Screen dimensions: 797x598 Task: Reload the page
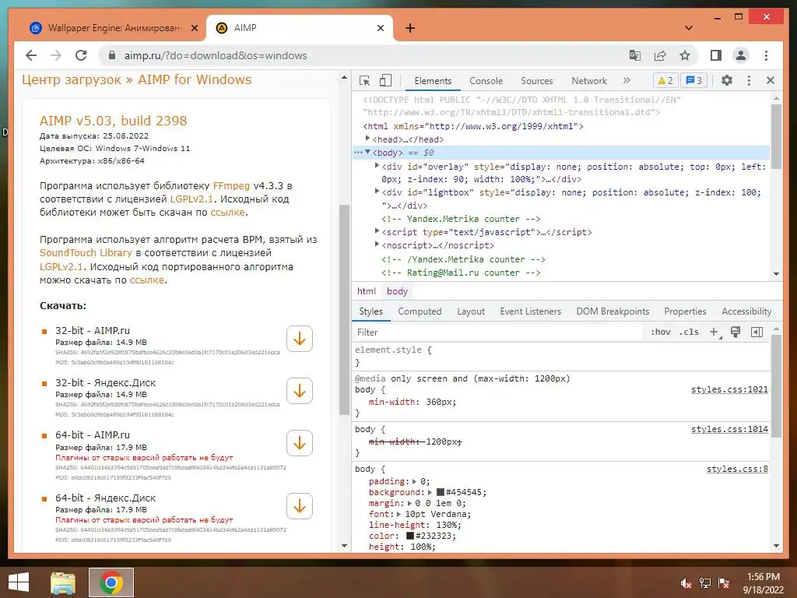click(81, 55)
